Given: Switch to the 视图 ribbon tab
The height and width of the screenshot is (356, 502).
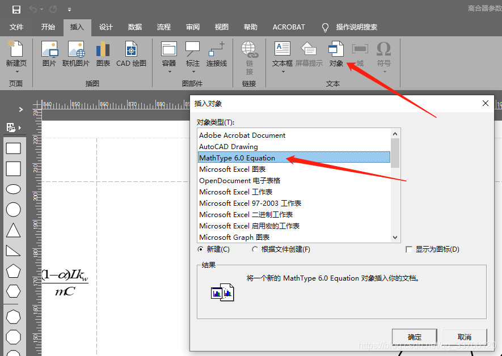Looking at the screenshot, I should (222, 27).
